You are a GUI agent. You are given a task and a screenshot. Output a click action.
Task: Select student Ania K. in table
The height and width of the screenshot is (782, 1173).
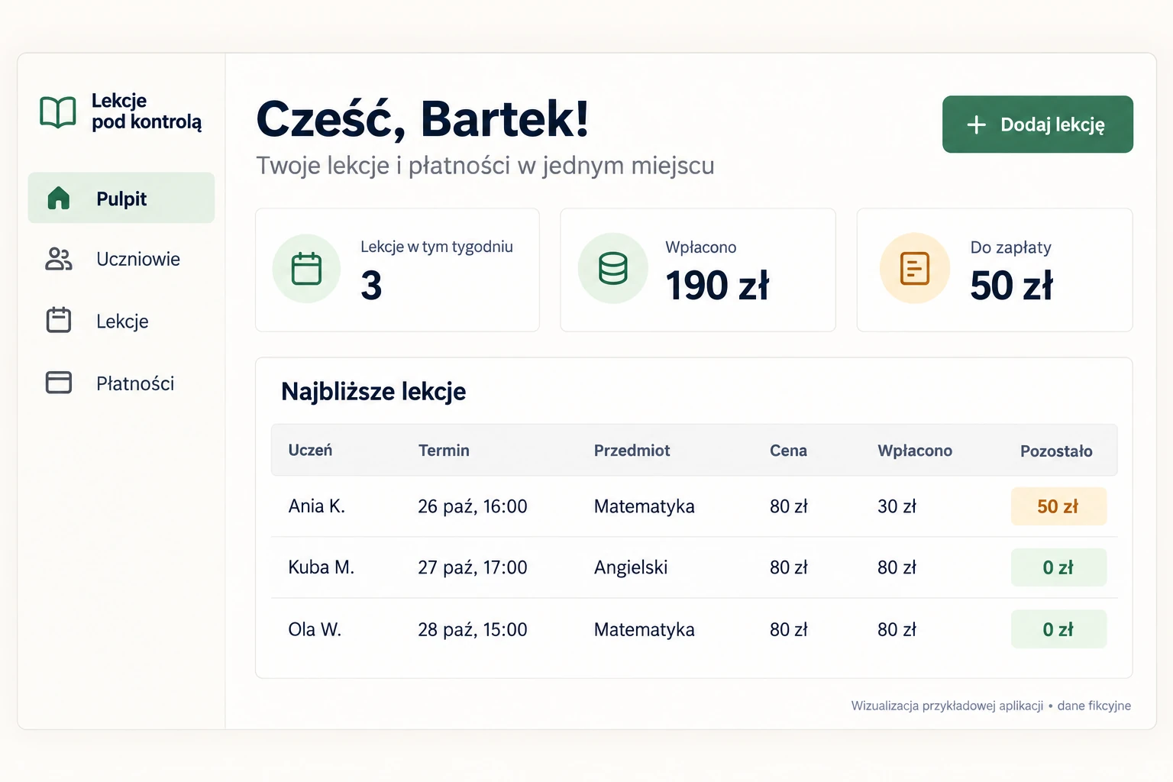(317, 506)
